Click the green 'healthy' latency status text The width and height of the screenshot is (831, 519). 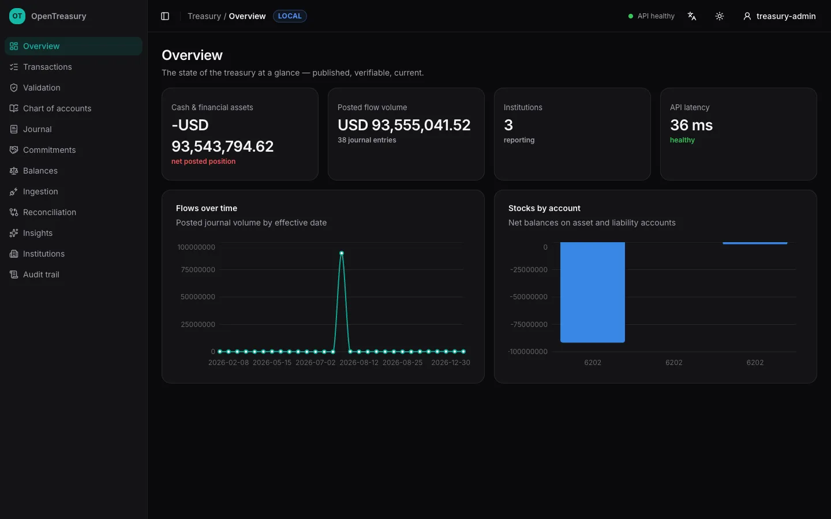(682, 140)
